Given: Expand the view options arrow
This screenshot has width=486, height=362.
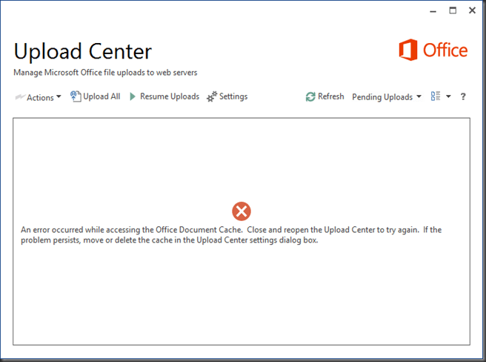Looking at the screenshot, I should 448,97.
